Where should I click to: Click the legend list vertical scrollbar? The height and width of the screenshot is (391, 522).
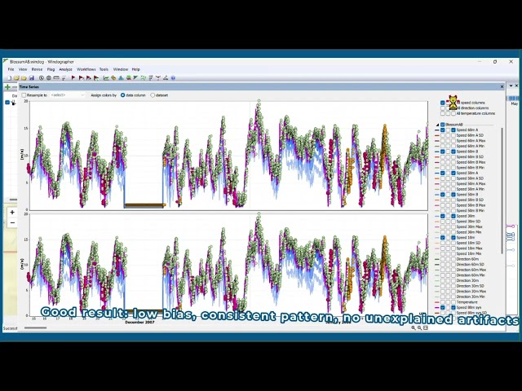502,191
